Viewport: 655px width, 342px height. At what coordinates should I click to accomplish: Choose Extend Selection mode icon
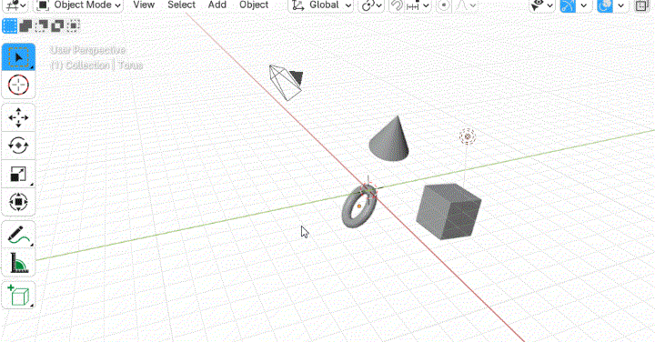25,25
